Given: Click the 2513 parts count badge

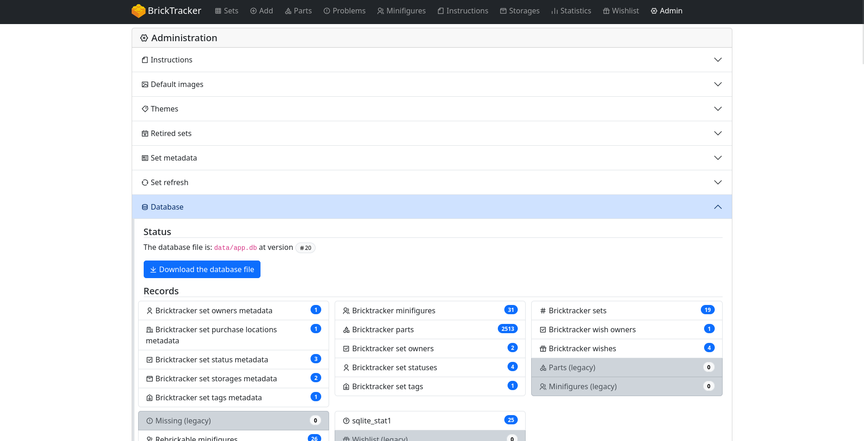Looking at the screenshot, I should point(508,329).
